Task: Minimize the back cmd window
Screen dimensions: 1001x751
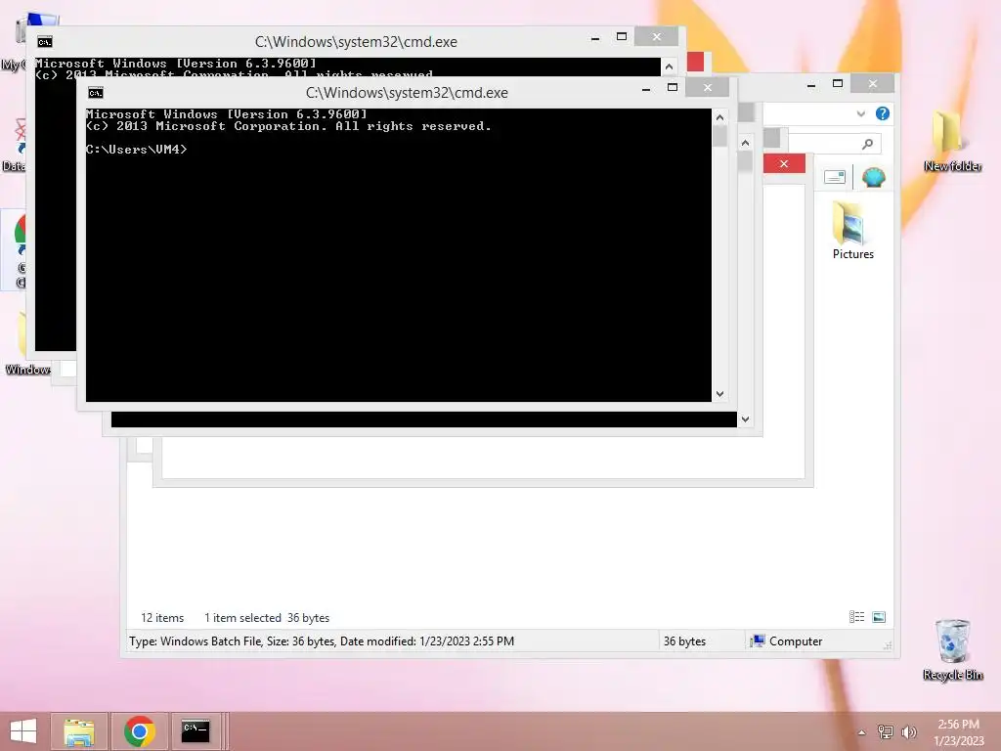Action: [x=595, y=37]
